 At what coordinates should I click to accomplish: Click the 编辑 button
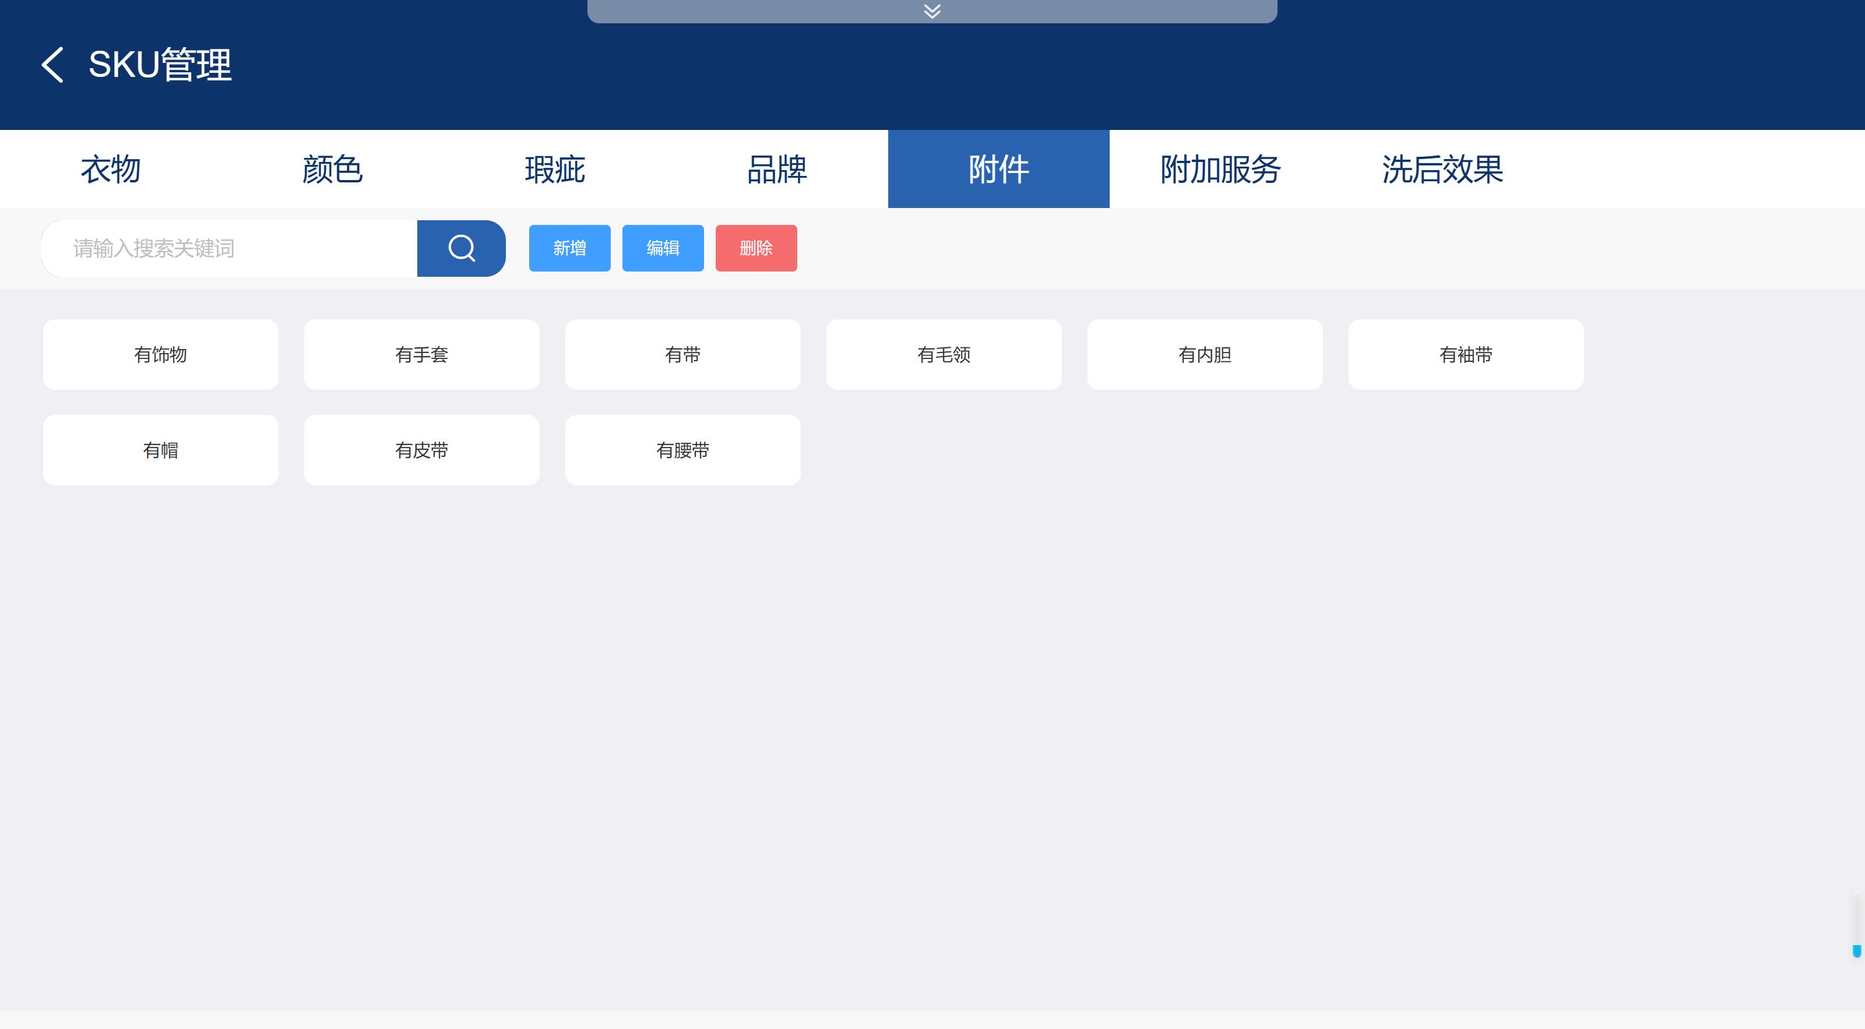click(x=663, y=248)
